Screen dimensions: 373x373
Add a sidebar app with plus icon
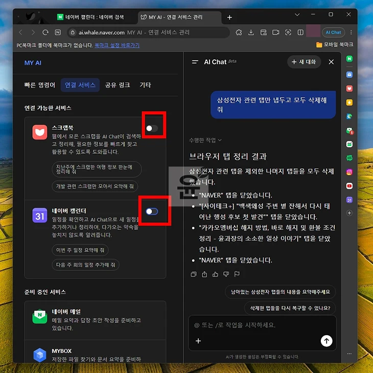[349, 213]
